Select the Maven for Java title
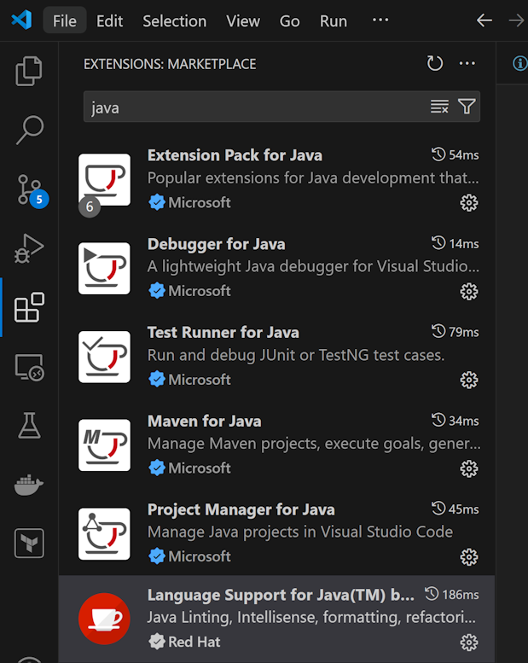528x663 pixels. (204, 422)
